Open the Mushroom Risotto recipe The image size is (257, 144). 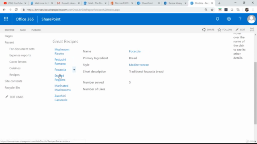(62, 52)
